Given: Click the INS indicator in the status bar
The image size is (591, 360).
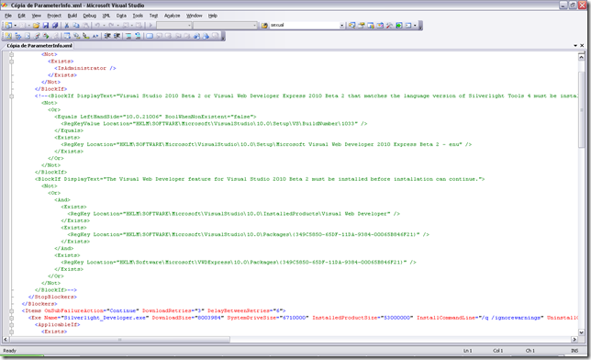Looking at the screenshot, I should [574, 351].
